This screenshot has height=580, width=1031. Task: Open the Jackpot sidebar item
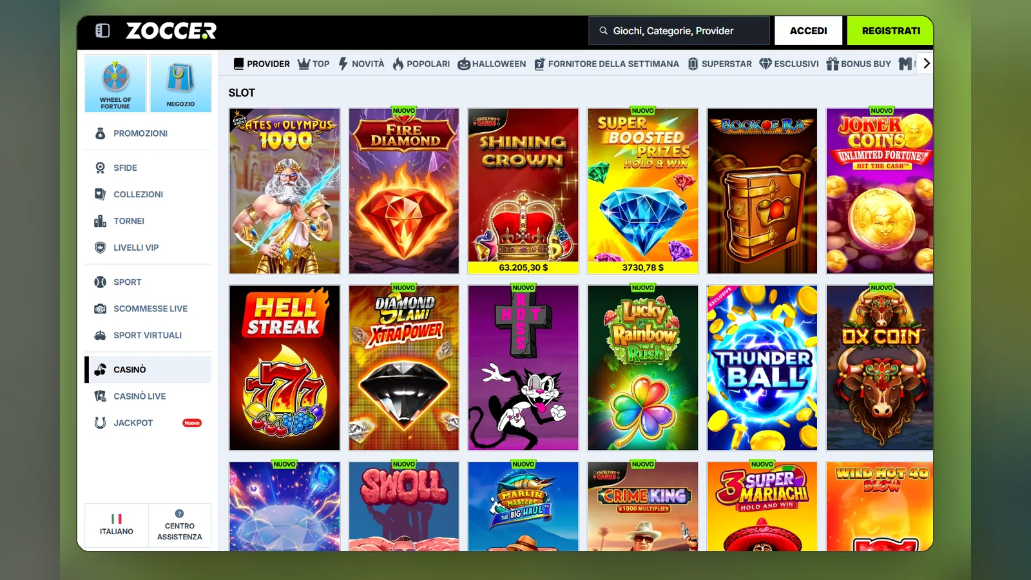148,423
